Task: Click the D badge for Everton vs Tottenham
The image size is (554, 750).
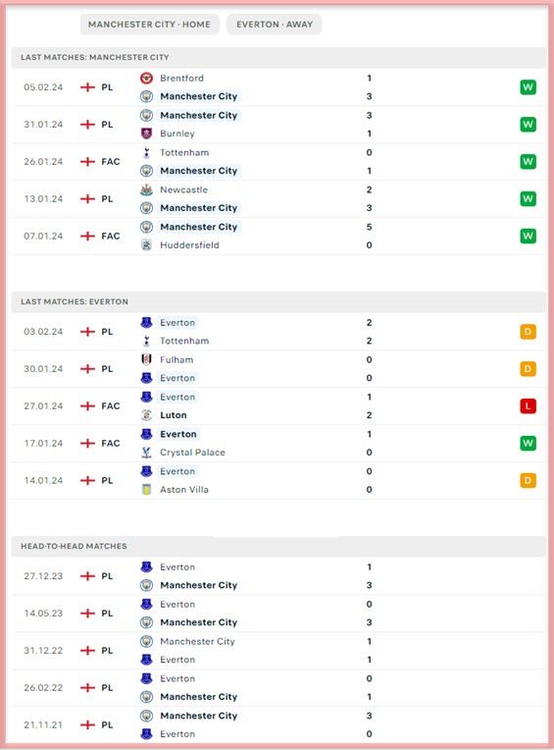Action: (x=528, y=332)
